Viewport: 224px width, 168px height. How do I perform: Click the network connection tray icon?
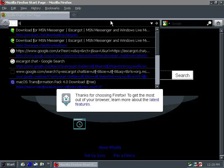(195, 164)
